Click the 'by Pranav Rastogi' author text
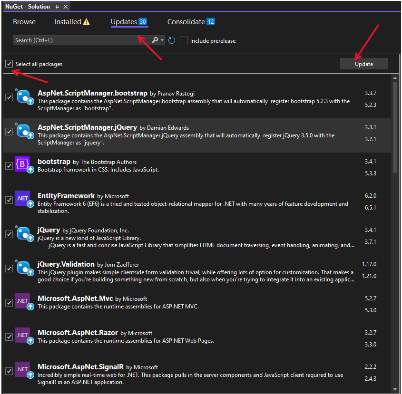The height and width of the screenshot is (394, 402). tap(172, 94)
